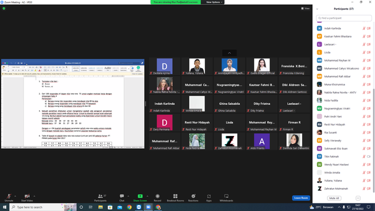
Task: Toggle video icon for Zahratun Mutmainah
Action: click(x=369, y=189)
